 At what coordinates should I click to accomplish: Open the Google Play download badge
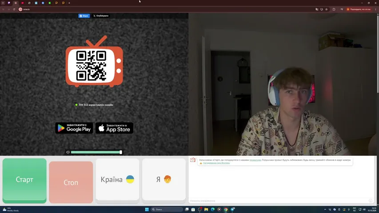(x=74, y=128)
